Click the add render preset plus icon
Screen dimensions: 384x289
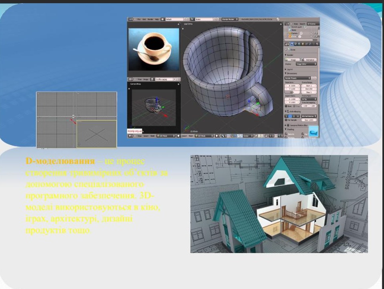(x=313, y=78)
